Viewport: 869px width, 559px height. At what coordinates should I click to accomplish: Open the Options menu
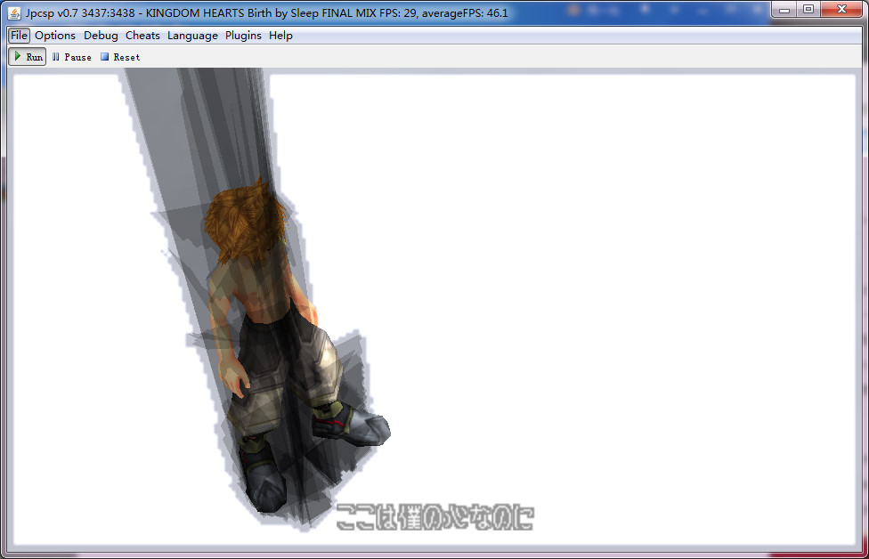click(x=55, y=36)
